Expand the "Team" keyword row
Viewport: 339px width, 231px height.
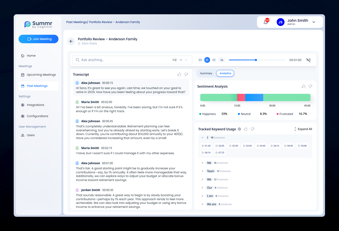tap(202, 171)
